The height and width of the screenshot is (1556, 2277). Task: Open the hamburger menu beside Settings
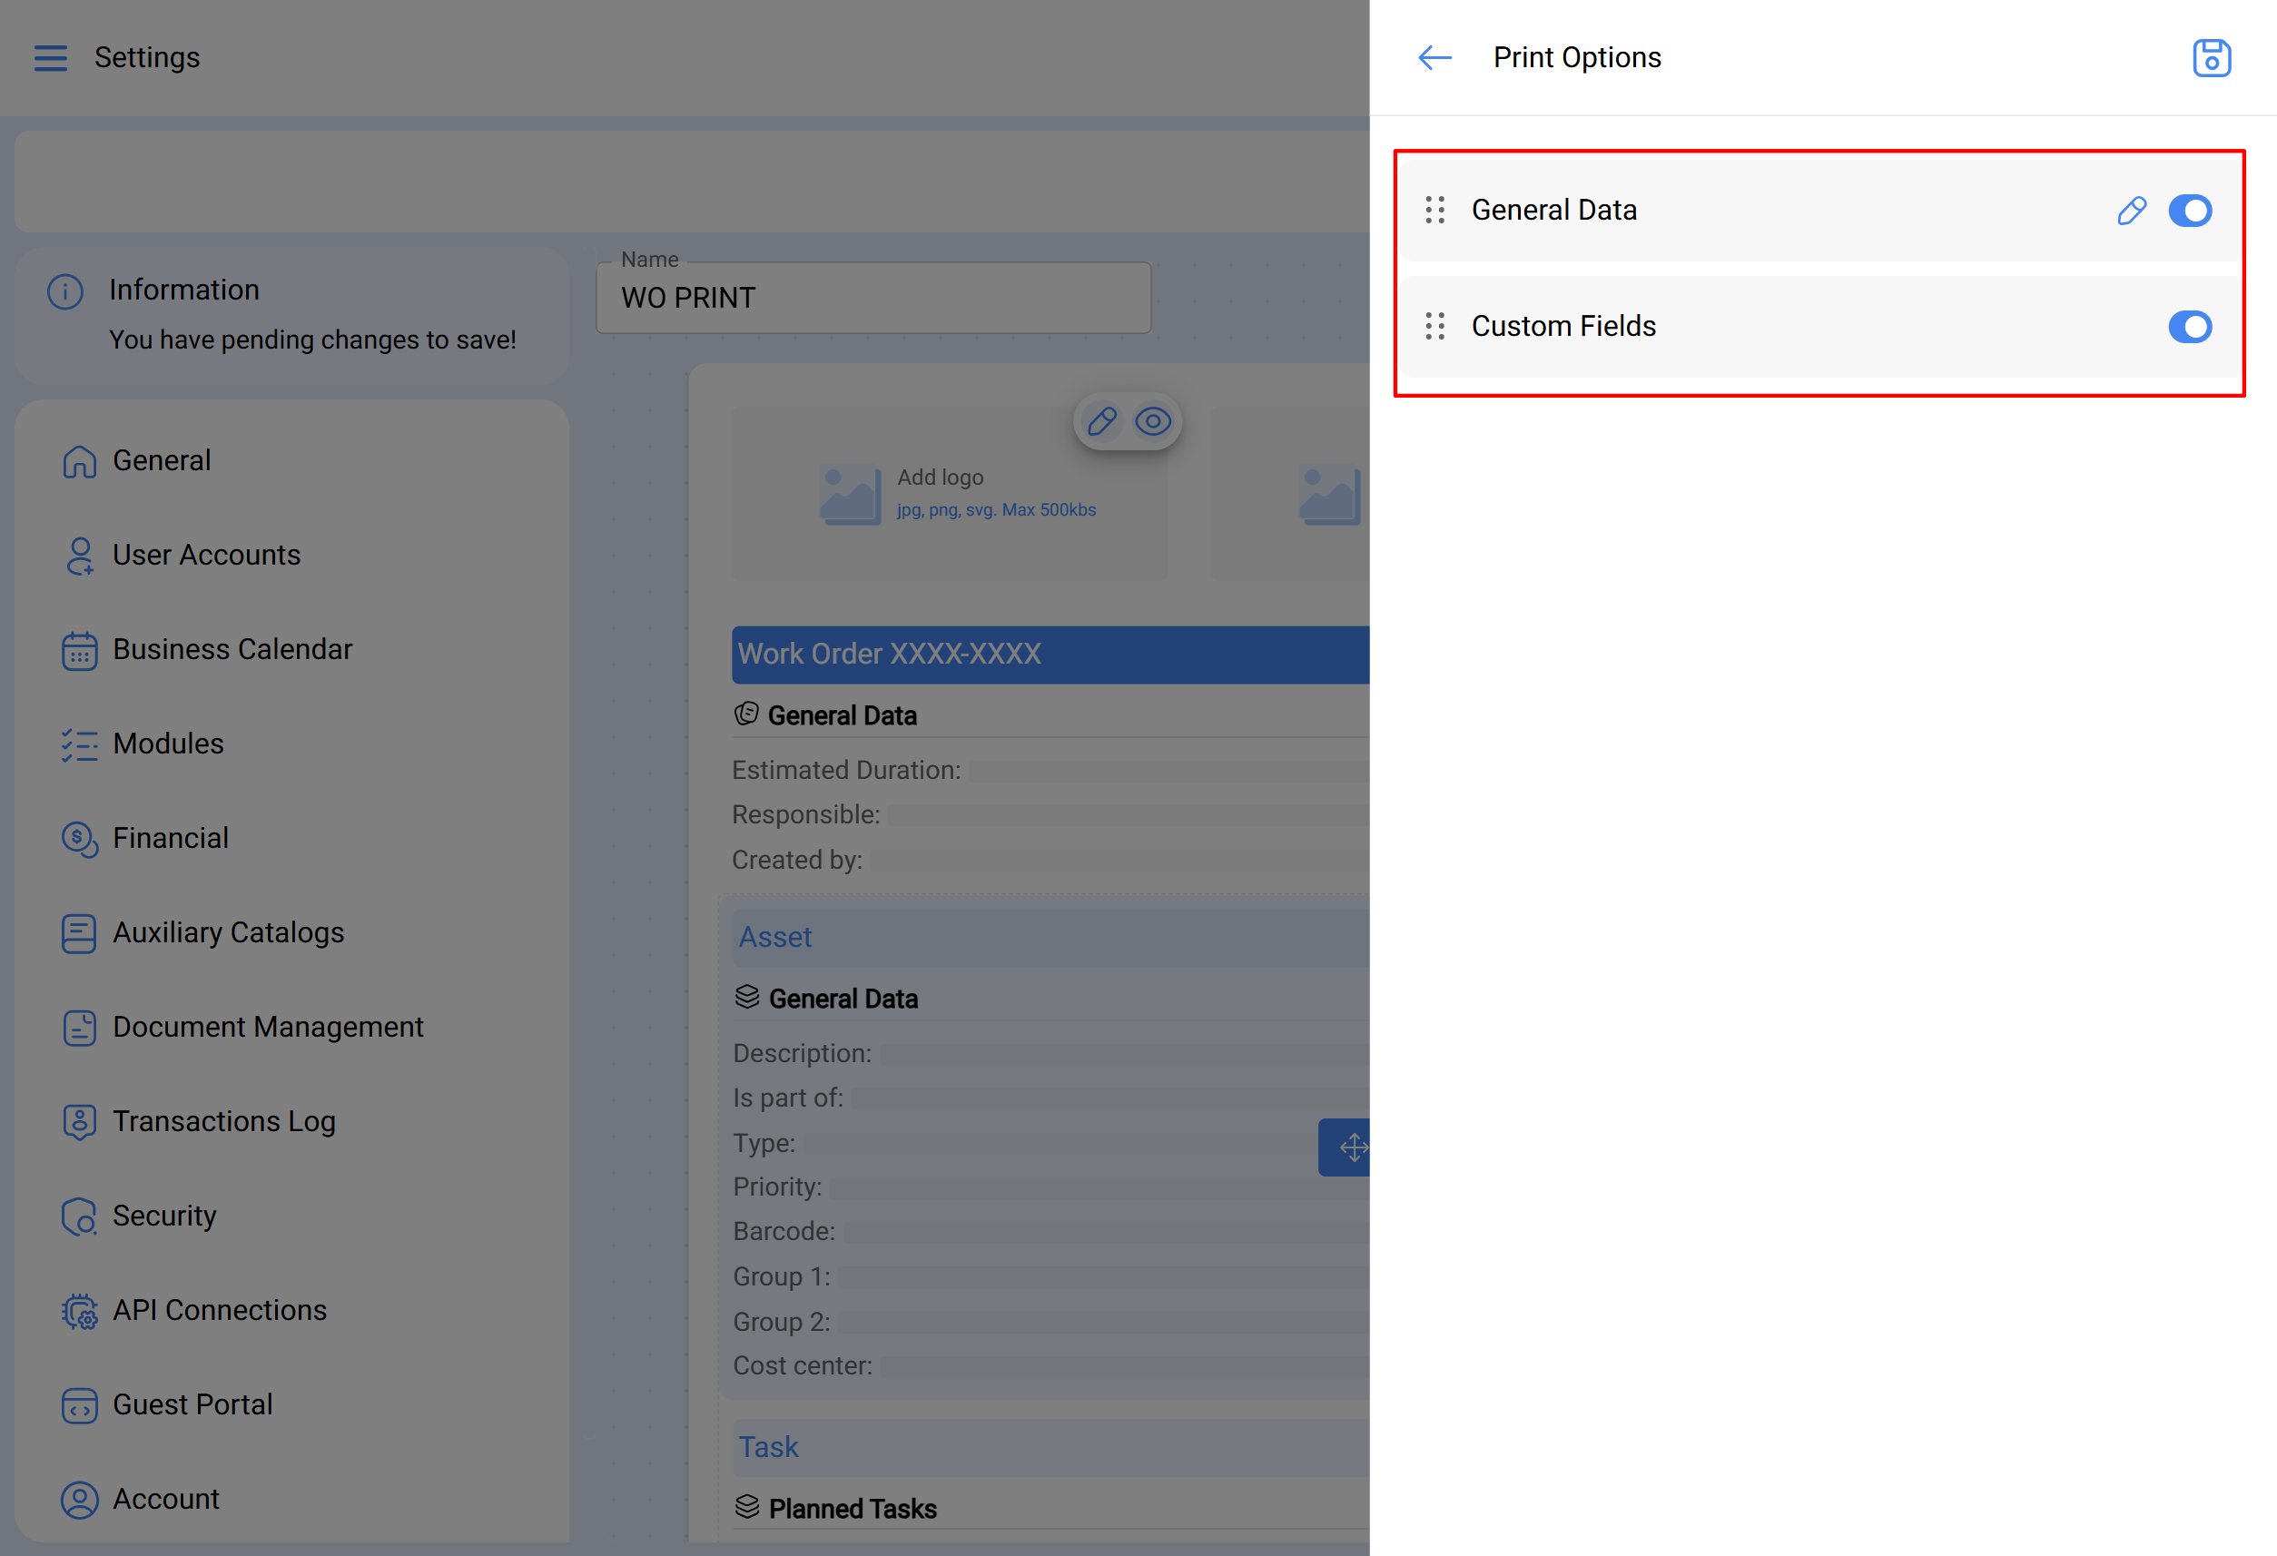(51, 58)
